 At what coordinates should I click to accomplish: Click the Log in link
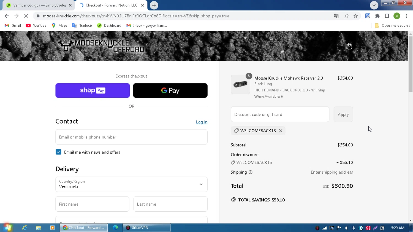pos(202,122)
